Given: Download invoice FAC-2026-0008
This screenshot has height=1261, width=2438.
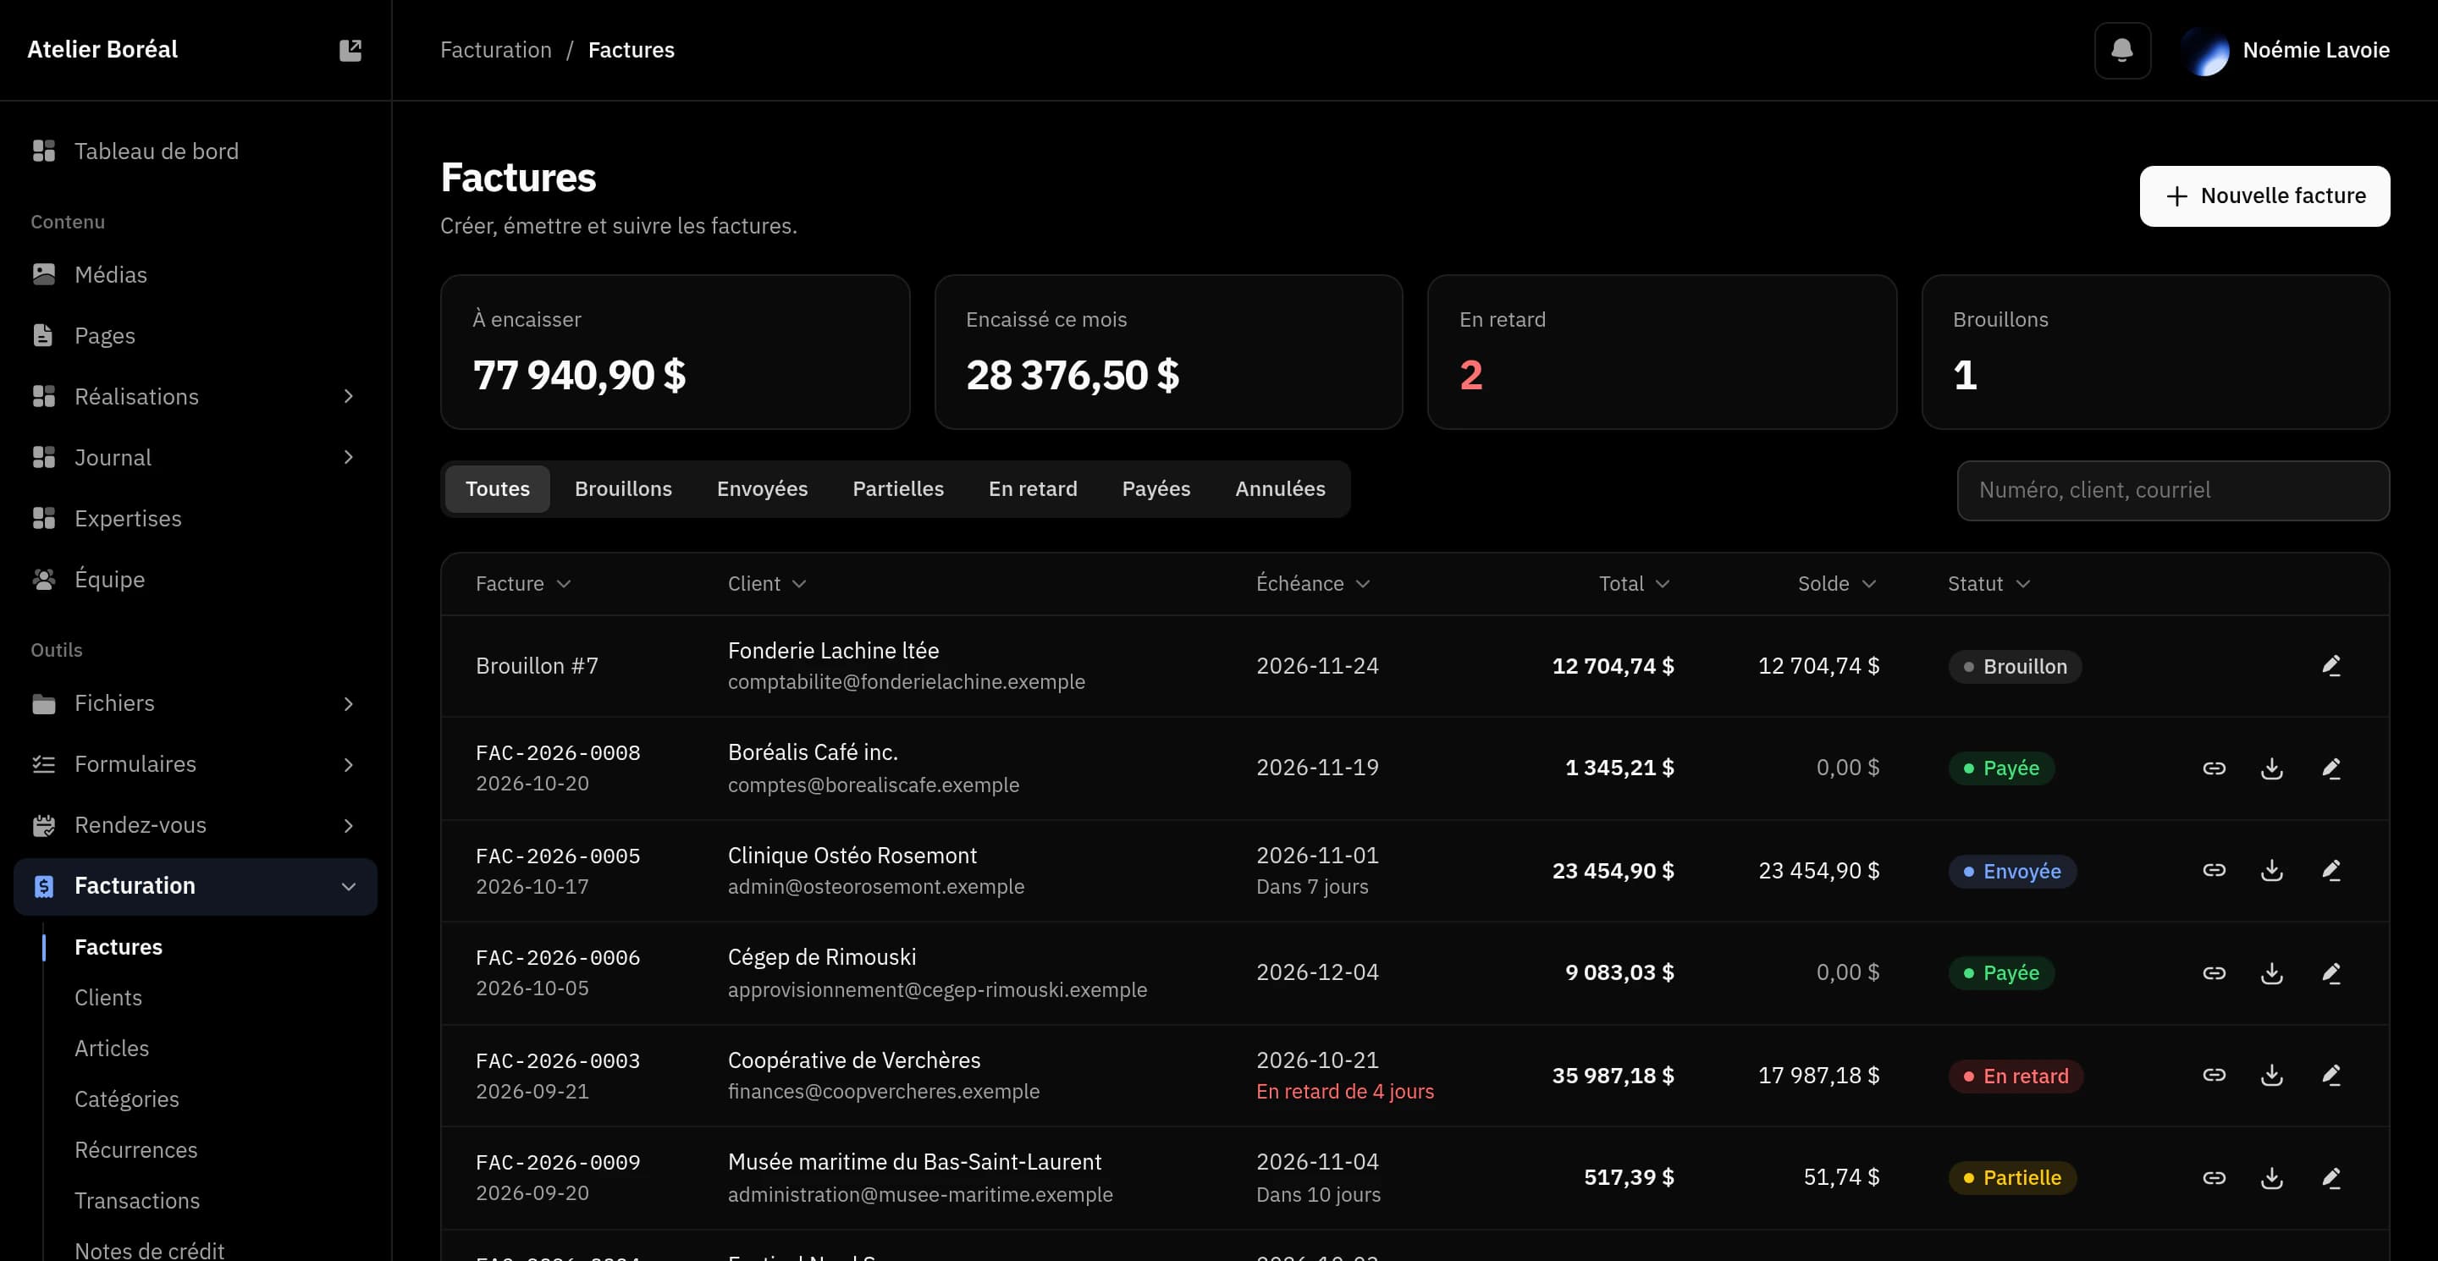Looking at the screenshot, I should click(x=2271, y=768).
